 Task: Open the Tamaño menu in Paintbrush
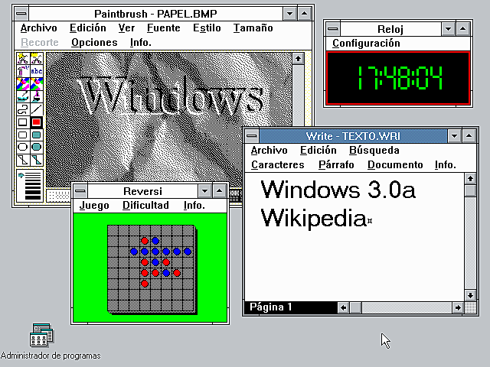pos(253,28)
